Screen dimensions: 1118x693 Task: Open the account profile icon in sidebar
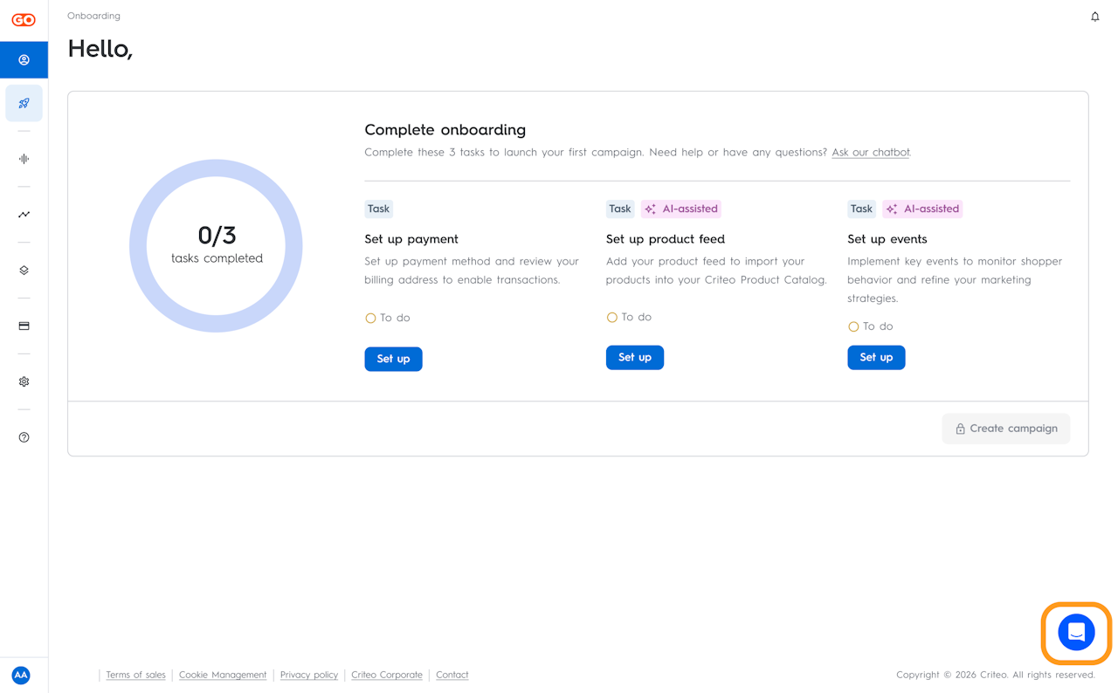24,60
